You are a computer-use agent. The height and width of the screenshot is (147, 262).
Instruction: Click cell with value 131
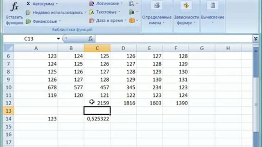(x=176, y=80)
